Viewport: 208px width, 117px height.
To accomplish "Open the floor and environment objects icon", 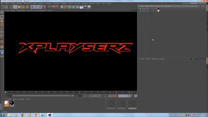I will 81,7.
